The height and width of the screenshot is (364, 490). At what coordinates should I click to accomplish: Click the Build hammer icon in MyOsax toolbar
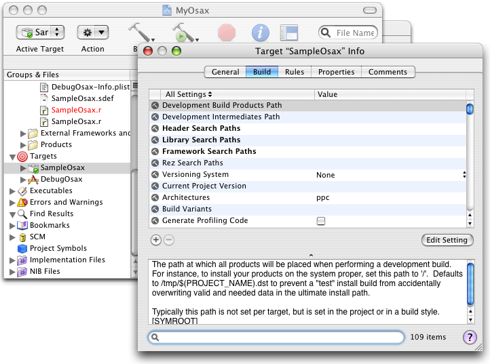140,32
